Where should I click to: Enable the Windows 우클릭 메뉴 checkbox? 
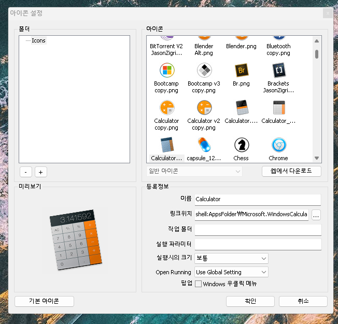click(x=198, y=284)
